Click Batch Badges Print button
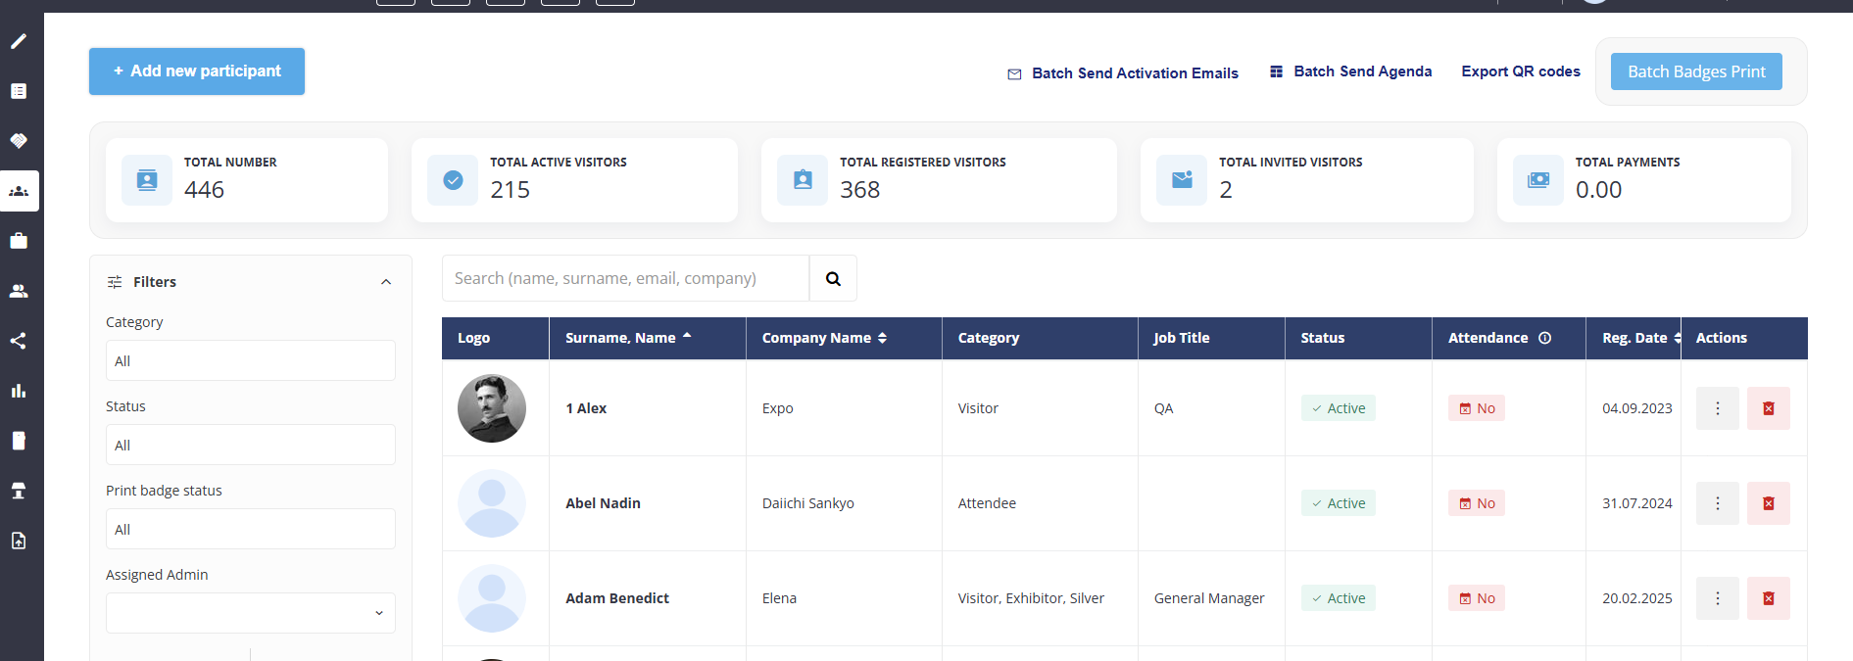Image resolution: width=1853 pixels, height=661 pixels. coord(1696,71)
